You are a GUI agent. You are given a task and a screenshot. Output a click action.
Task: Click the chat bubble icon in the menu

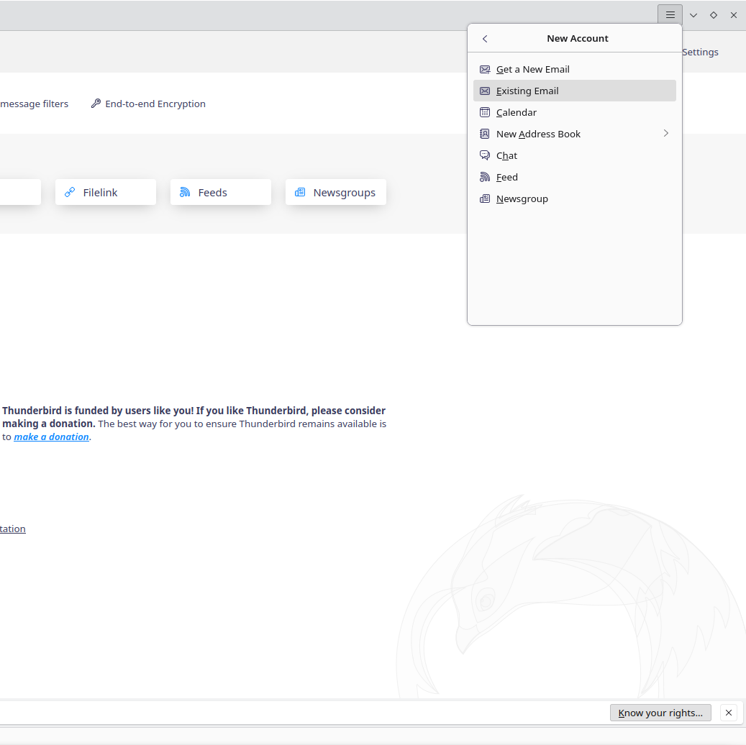coord(485,156)
